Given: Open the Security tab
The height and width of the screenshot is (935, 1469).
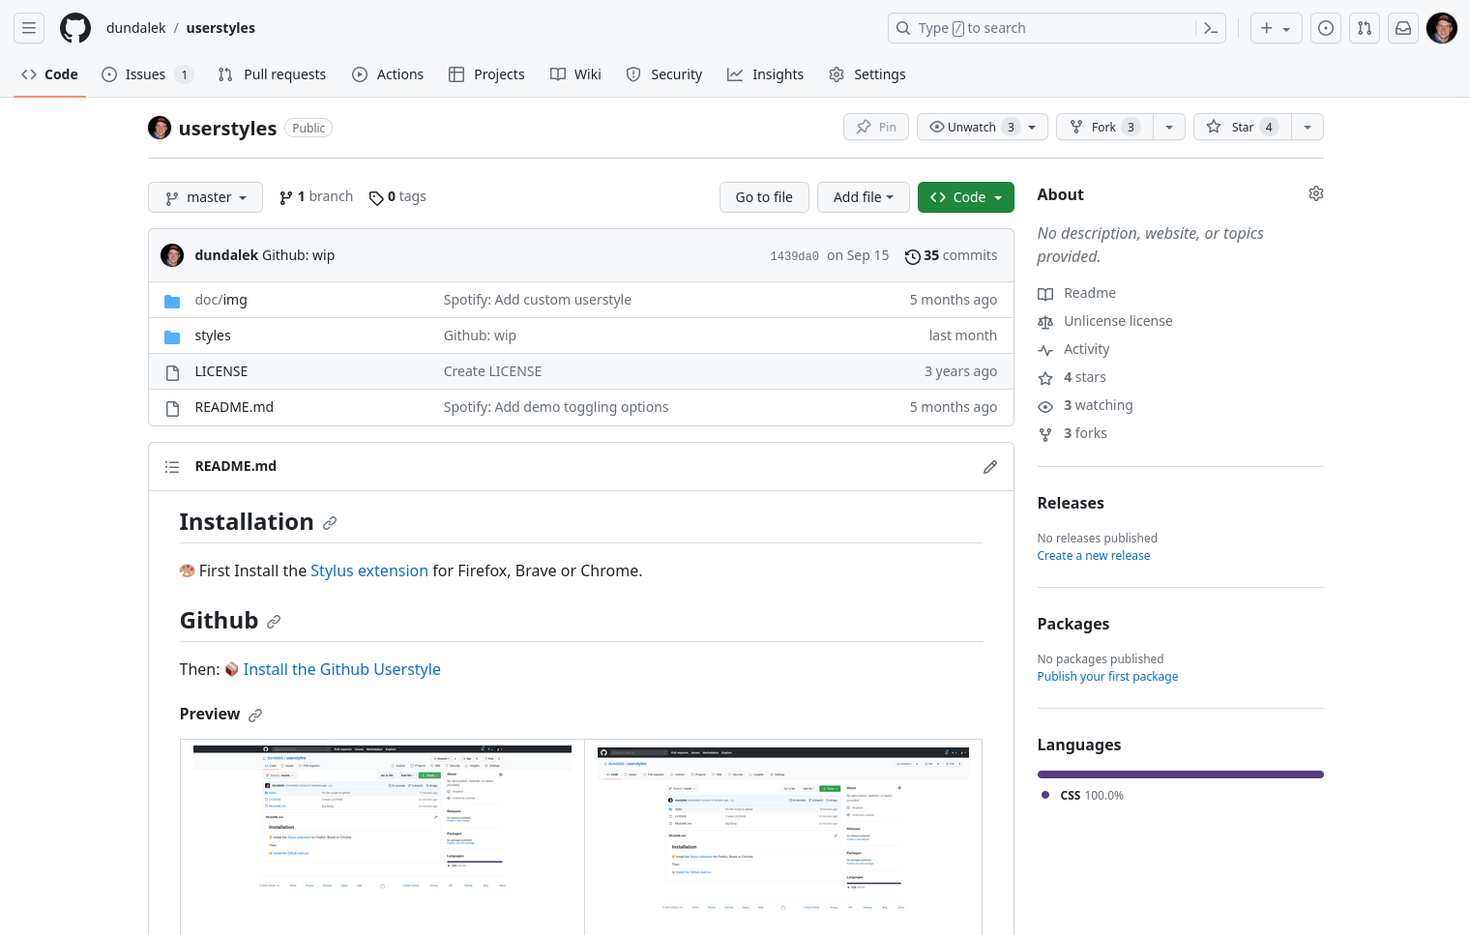Looking at the screenshot, I should (664, 74).
